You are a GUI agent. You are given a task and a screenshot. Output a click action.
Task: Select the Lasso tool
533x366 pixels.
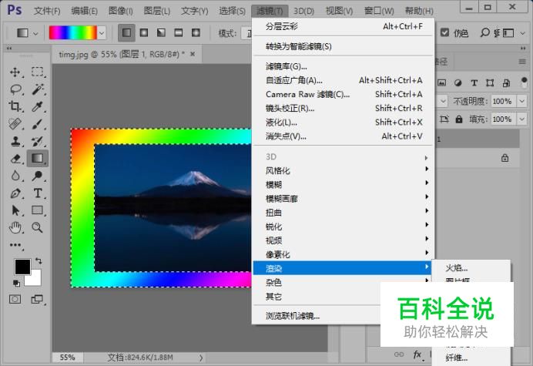tap(15, 89)
